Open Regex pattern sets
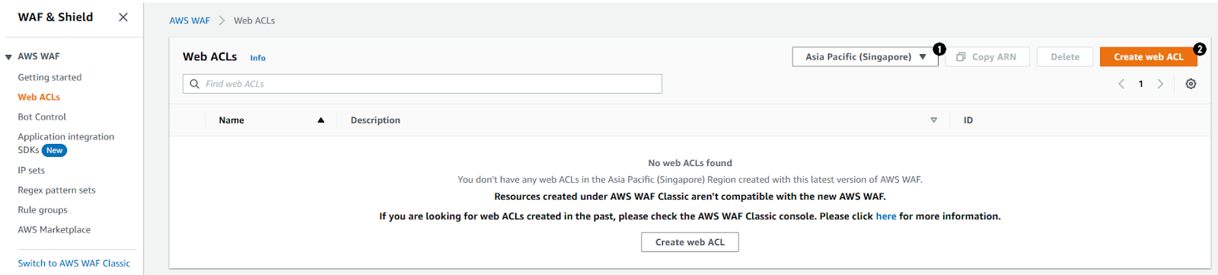The width and height of the screenshot is (1218, 275). [x=56, y=190]
